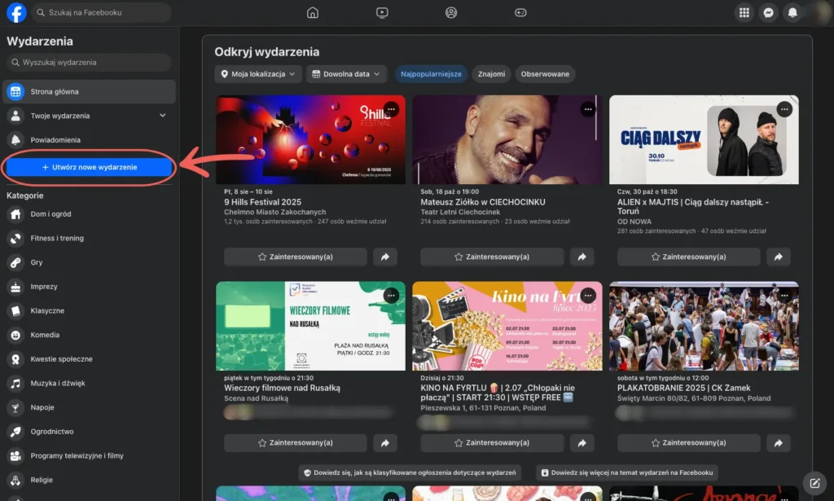Click Utwórz nowe wydarzenie button

(x=89, y=167)
